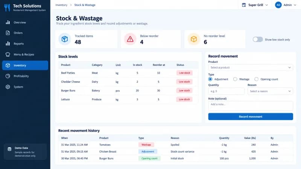Click the Status column header
The height and width of the screenshot is (169, 301).
180,65
